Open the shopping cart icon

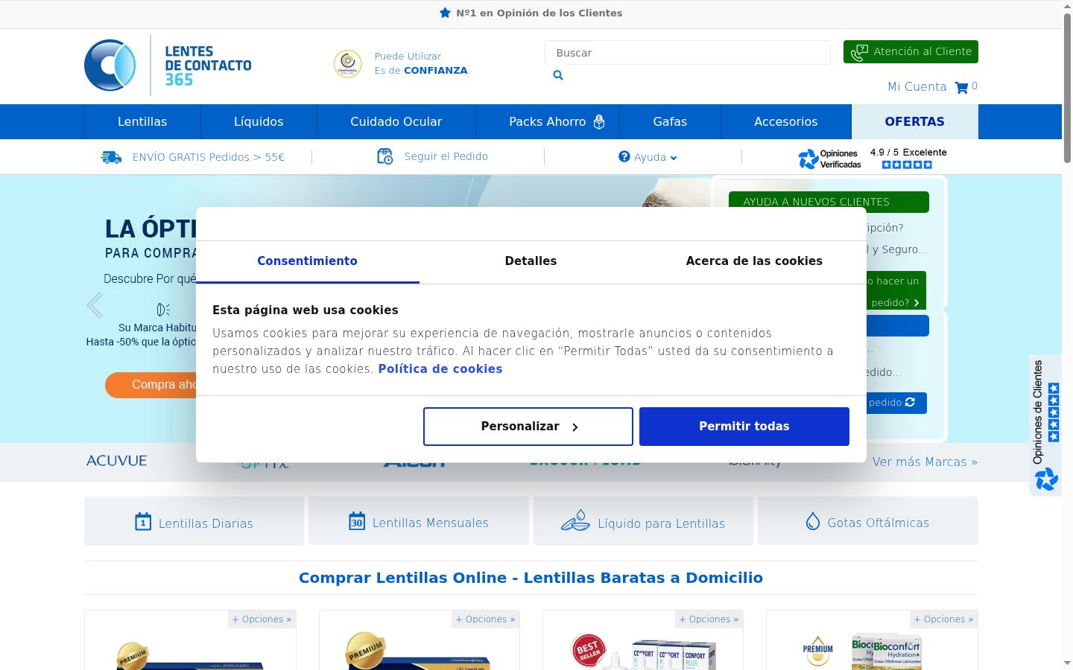tap(961, 88)
